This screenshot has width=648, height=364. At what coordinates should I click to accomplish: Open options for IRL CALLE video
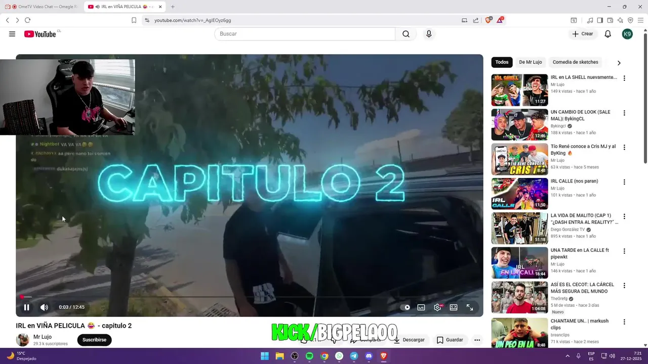[x=624, y=182]
